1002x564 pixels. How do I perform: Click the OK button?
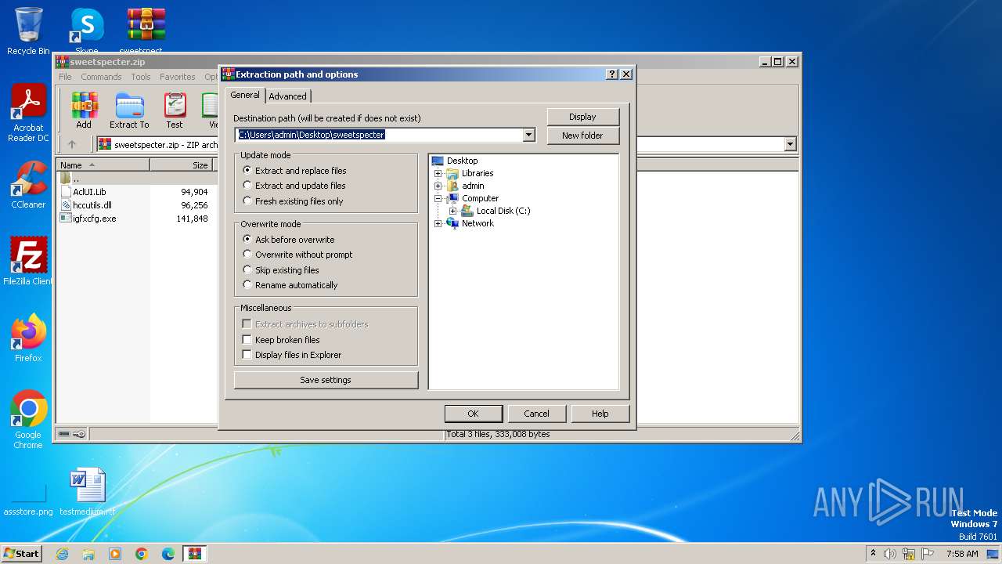pos(473,414)
